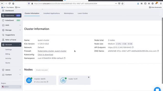Screen dimensions: 163x91
Task: Remove node-1c41 with the X icon
Action: click(x=89, y=77)
